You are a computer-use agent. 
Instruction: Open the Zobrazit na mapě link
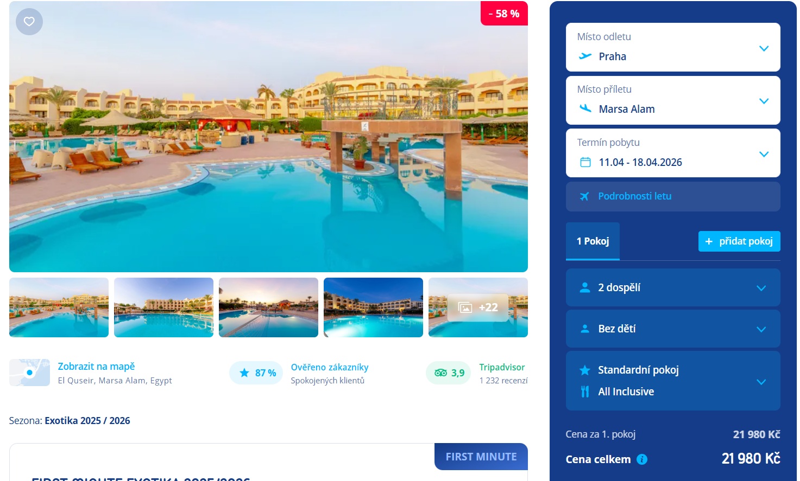point(96,367)
